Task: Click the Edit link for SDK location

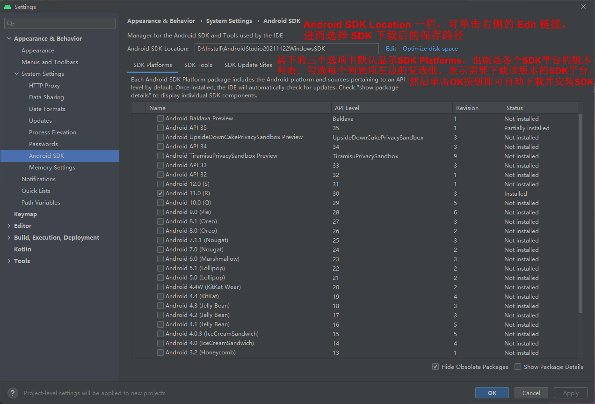Action: [391, 49]
